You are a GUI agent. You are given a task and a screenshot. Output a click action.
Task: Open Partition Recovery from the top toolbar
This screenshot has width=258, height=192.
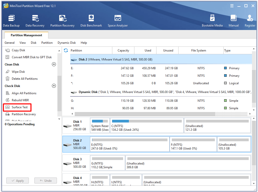(x=62, y=21)
